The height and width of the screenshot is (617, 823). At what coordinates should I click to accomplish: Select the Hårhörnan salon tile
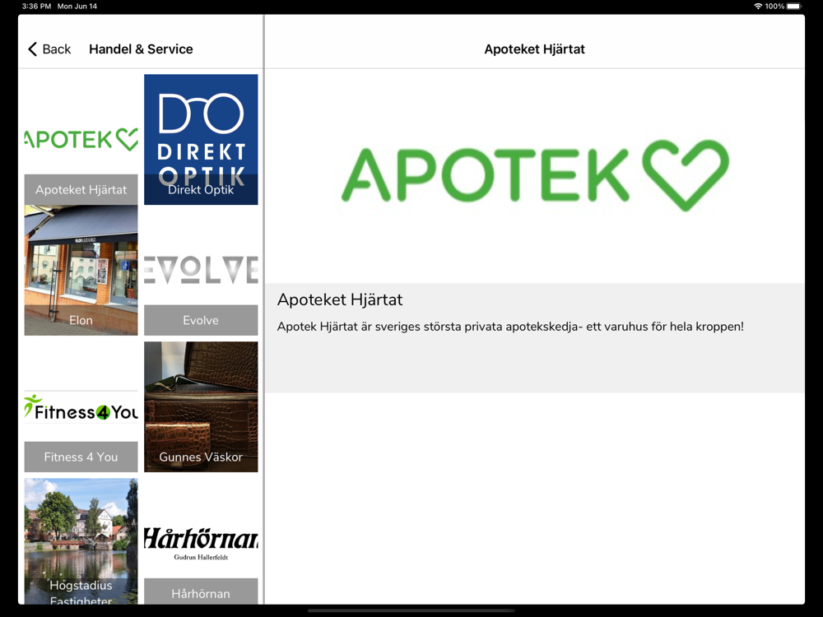(x=201, y=541)
